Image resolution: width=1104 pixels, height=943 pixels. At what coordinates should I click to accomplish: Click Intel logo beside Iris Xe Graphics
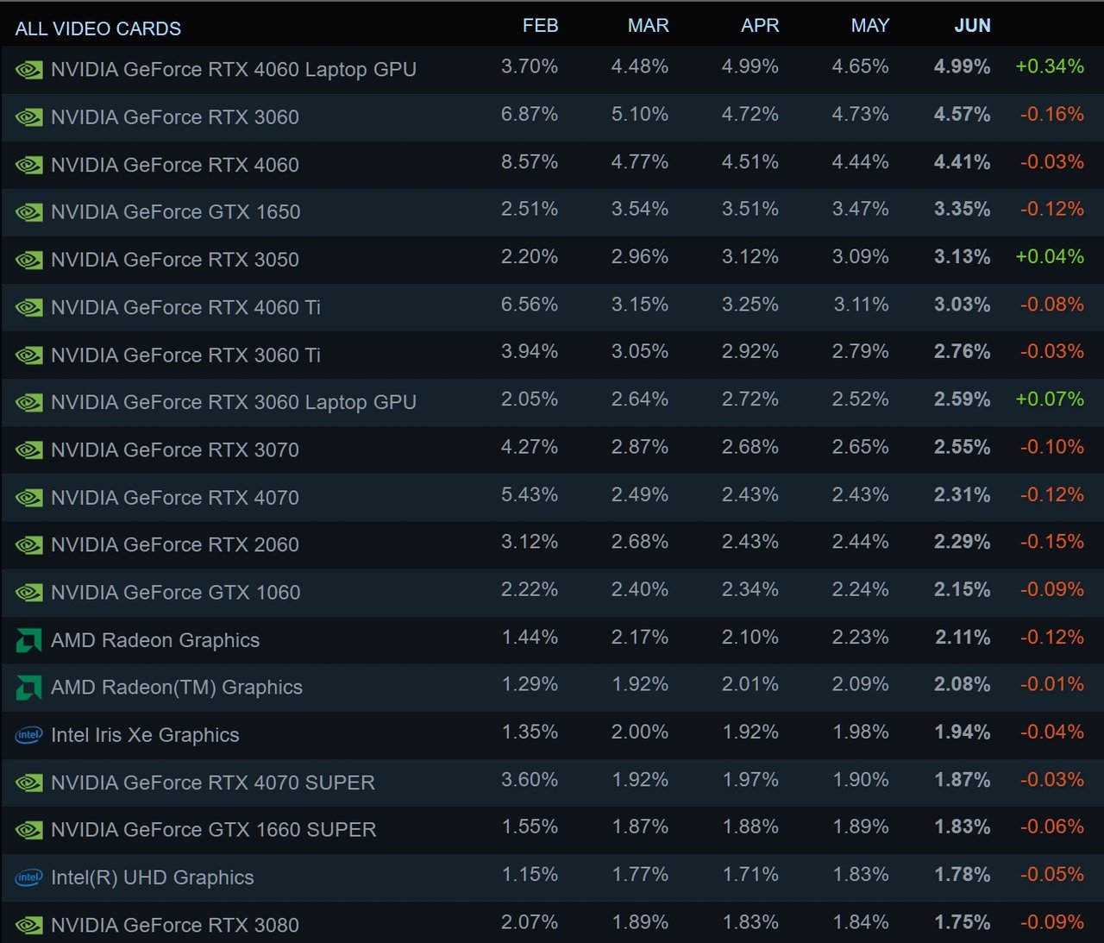[x=29, y=735]
